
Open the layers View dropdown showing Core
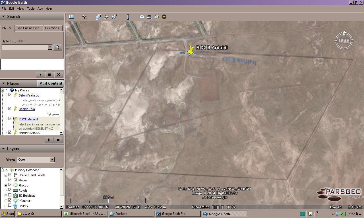point(36,160)
